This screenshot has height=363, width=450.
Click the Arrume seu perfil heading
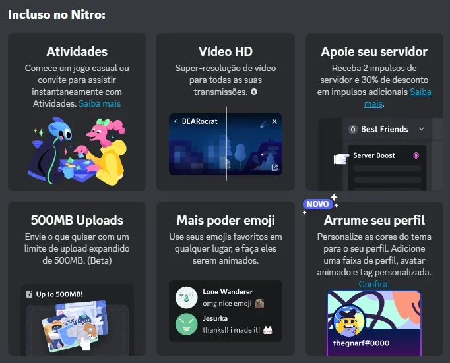[374, 220]
